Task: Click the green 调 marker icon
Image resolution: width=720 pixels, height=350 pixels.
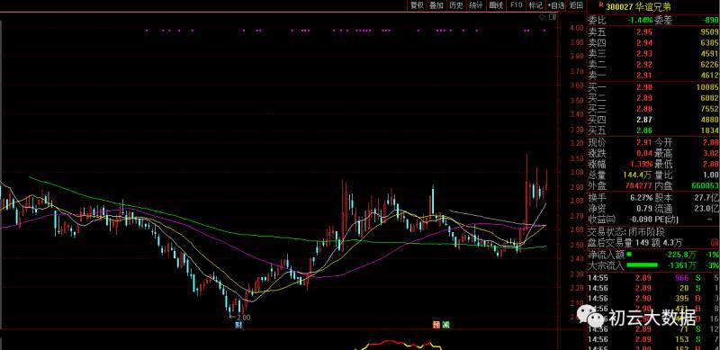Action: pos(445,325)
